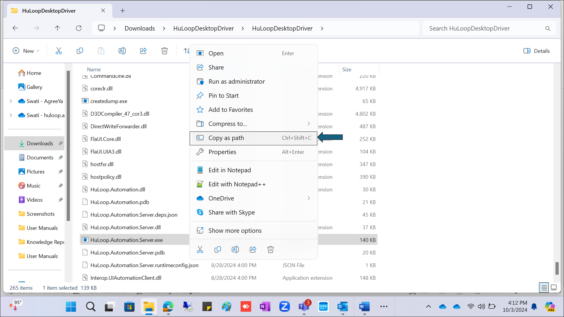The image size is (564, 317).
Task: Click the Refresh button in the navigation bar
Action: tap(79, 28)
